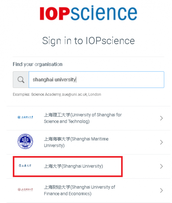Focus the organisation search input field
This screenshot has width=172, height=203.
coord(96,80)
